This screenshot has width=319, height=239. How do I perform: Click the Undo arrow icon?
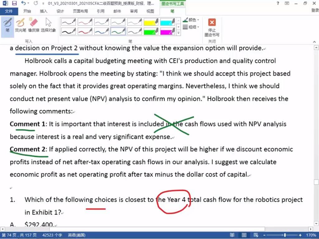click(24, 3)
